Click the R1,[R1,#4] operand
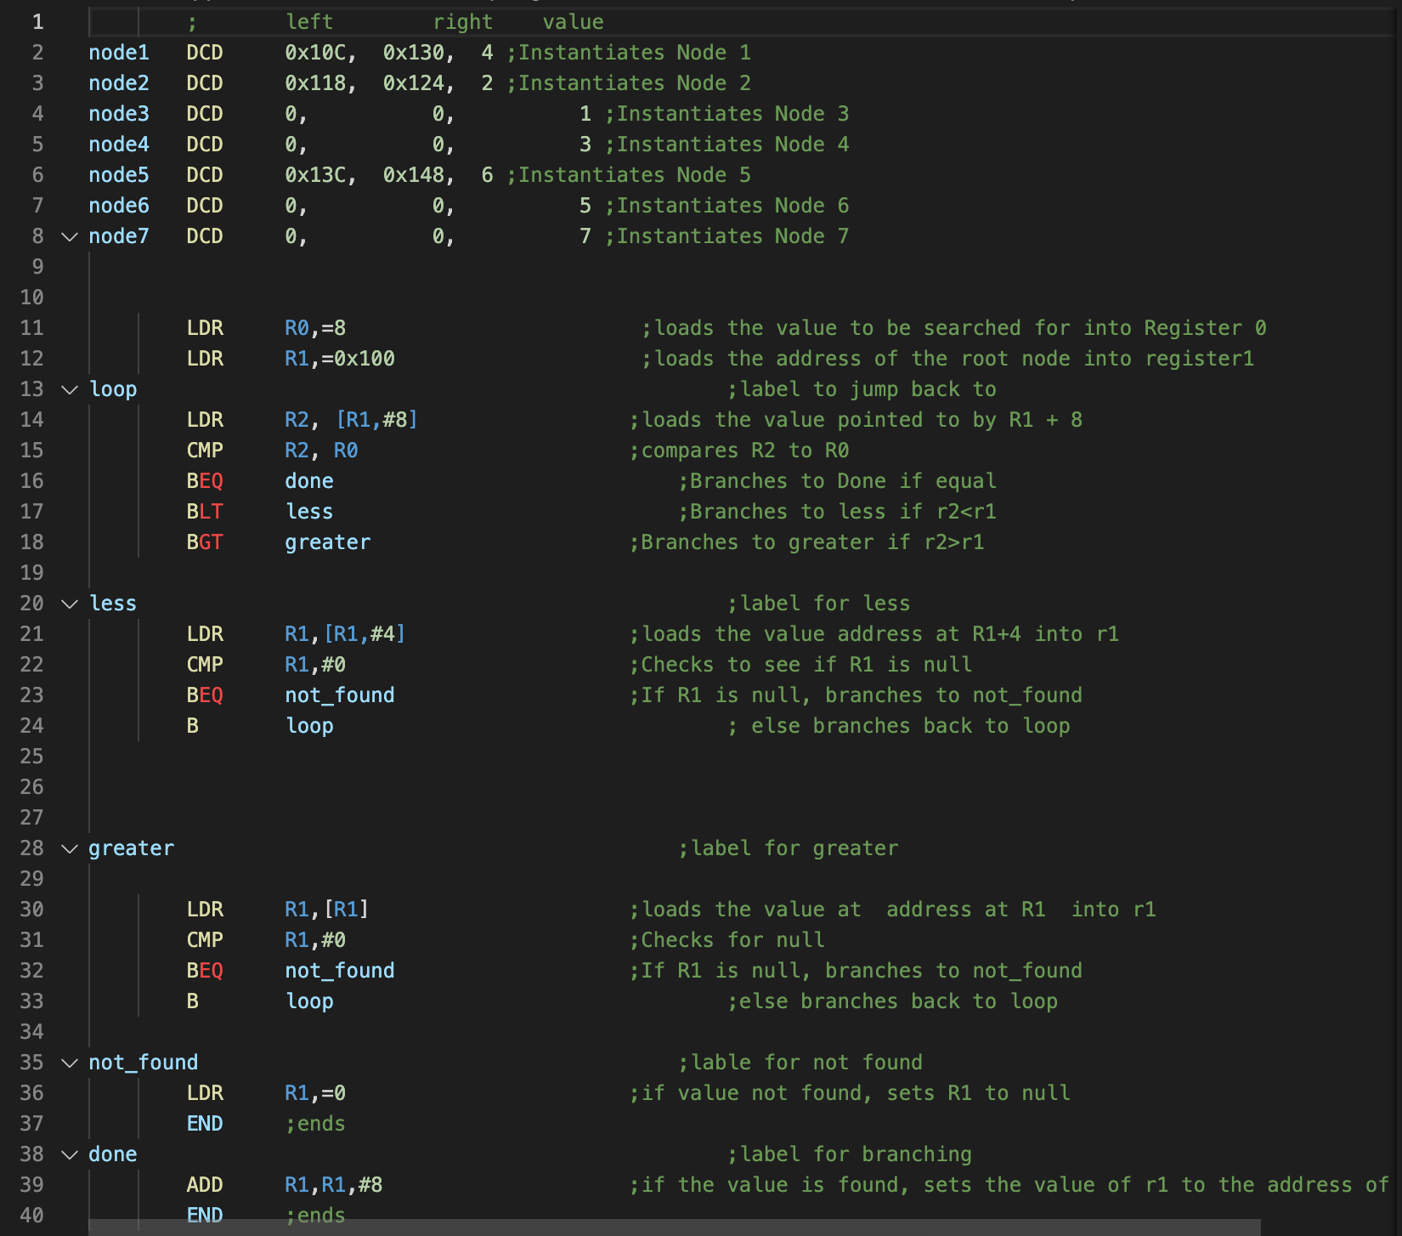Viewport: 1402px width, 1236px height. (x=346, y=634)
